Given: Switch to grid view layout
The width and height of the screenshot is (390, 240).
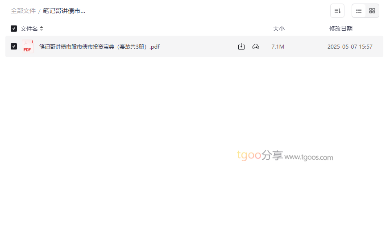Looking at the screenshot, I should (372, 11).
